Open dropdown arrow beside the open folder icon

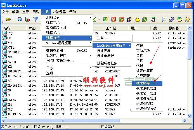click(x=13, y=19)
